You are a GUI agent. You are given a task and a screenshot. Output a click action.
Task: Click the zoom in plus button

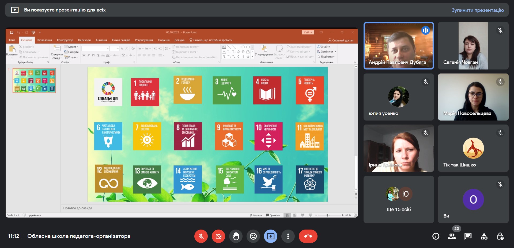tap(342, 215)
